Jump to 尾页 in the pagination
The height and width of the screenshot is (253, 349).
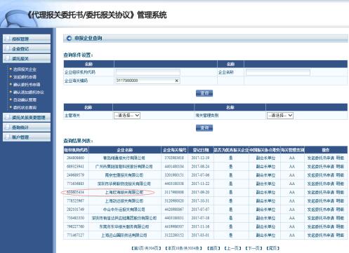pyautogui.click(x=272, y=248)
